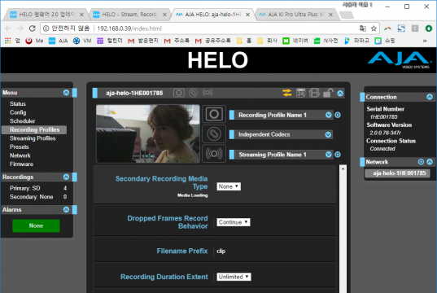The height and width of the screenshot is (293, 437).
Task: Switch to HELO - Stream, Record tab
Action: pyautogui.click(x=129, y=15)
